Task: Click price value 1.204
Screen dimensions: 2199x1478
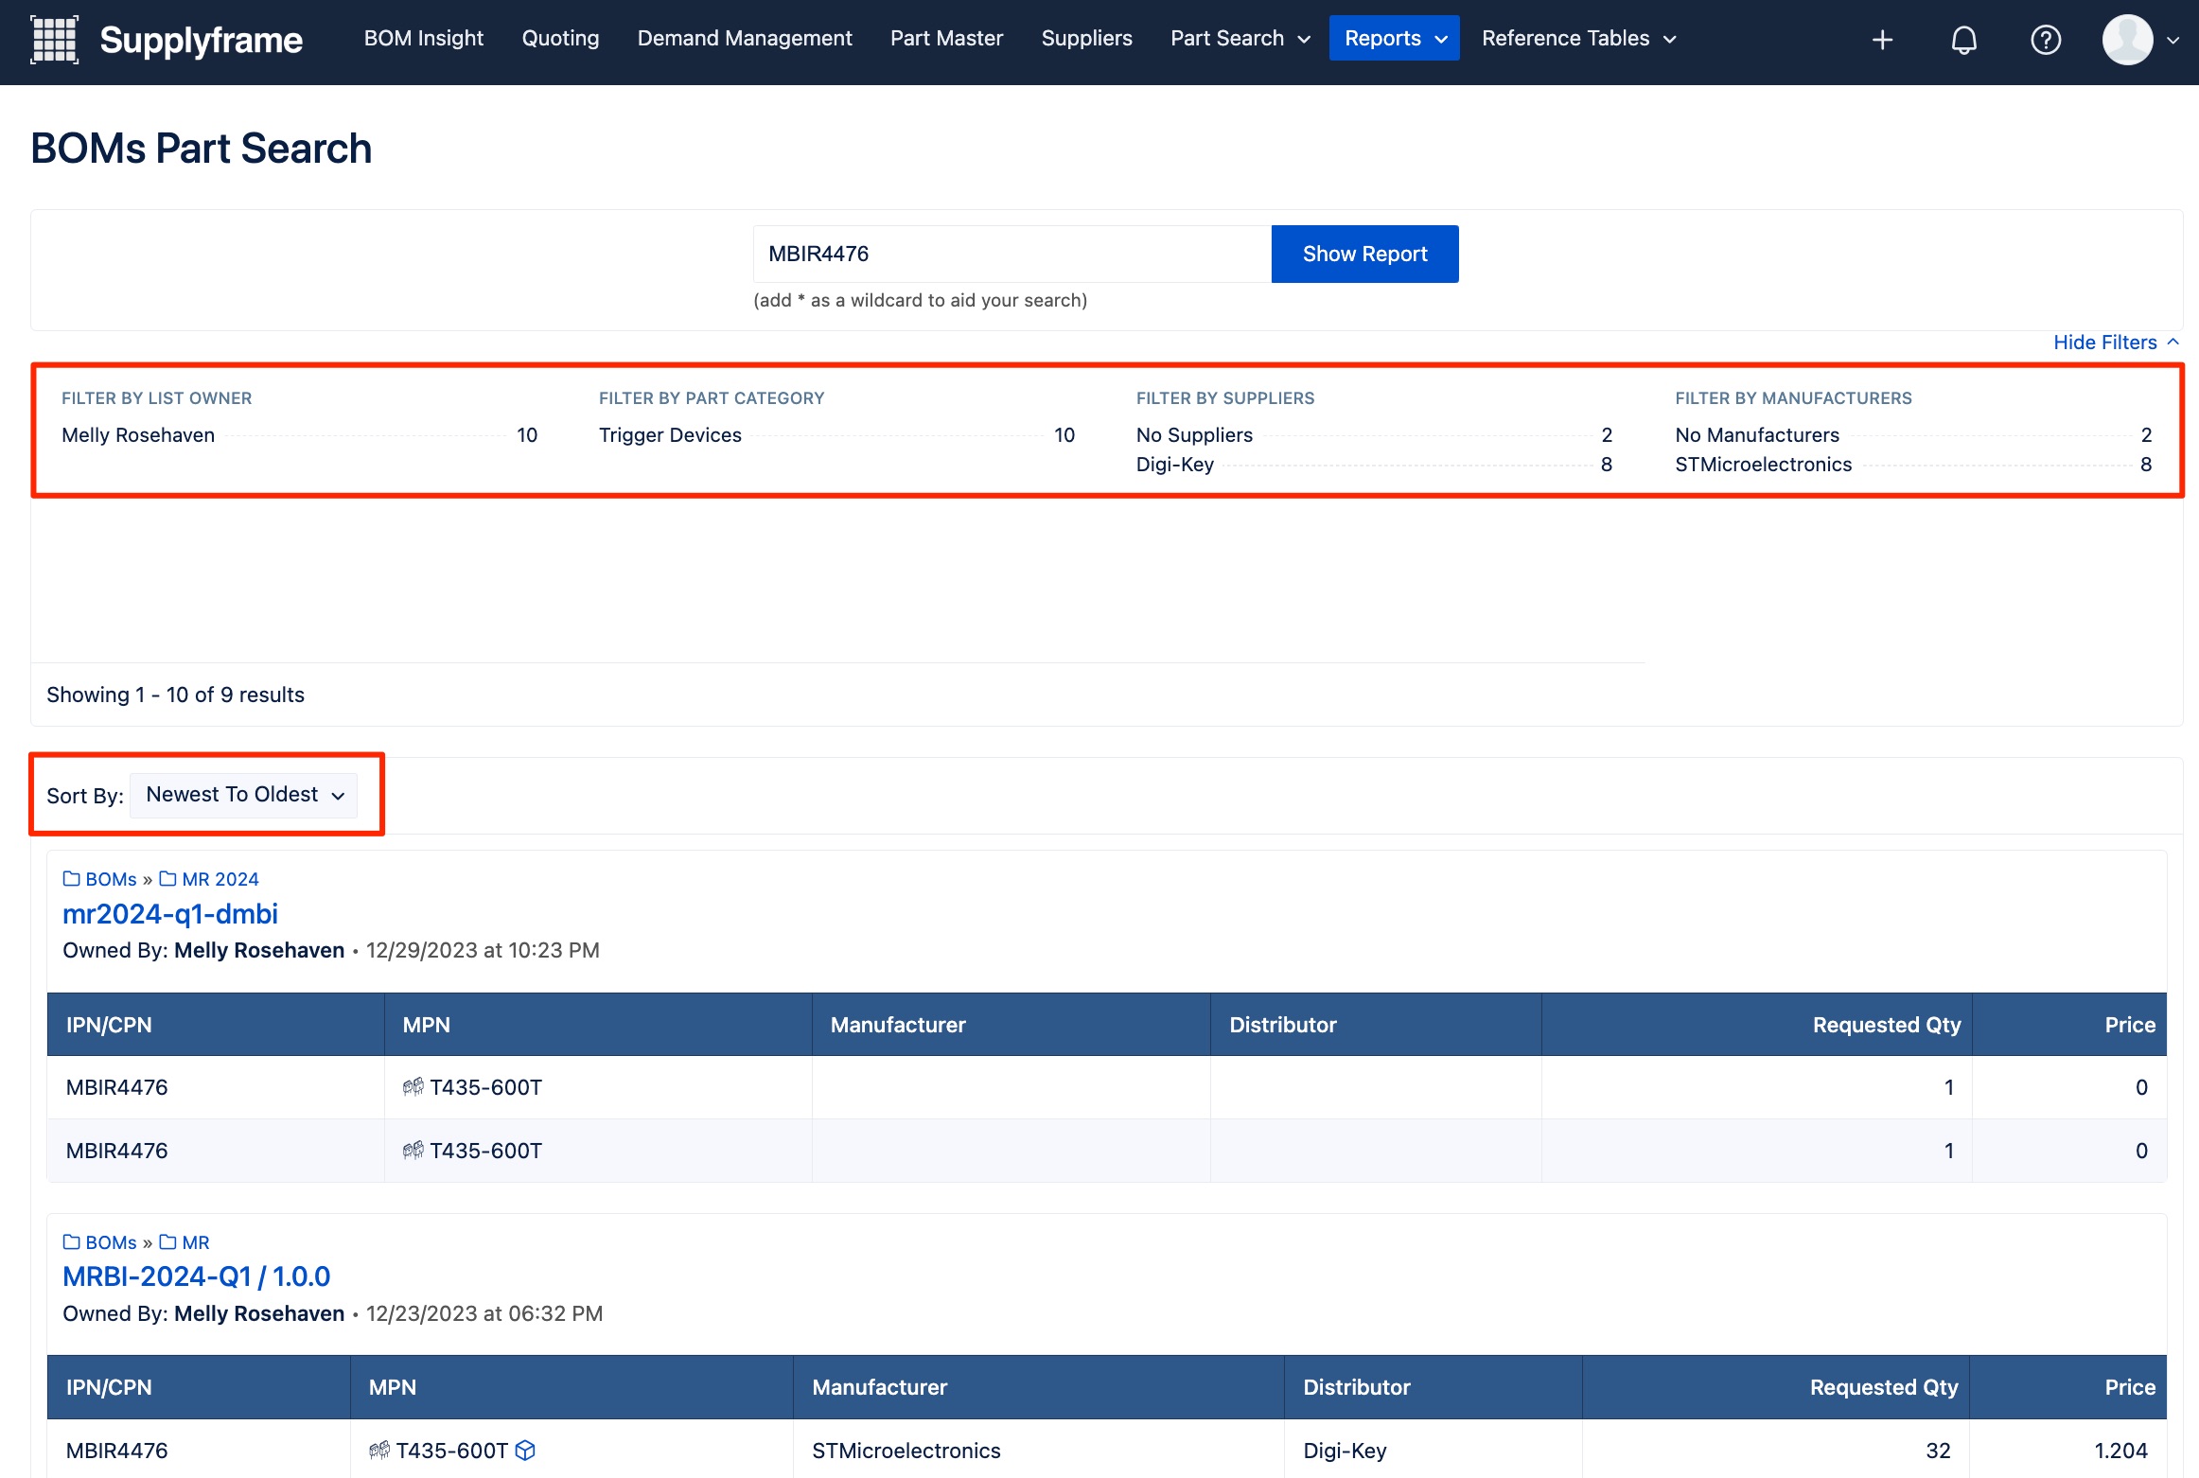Action: pos(2120,1451)
